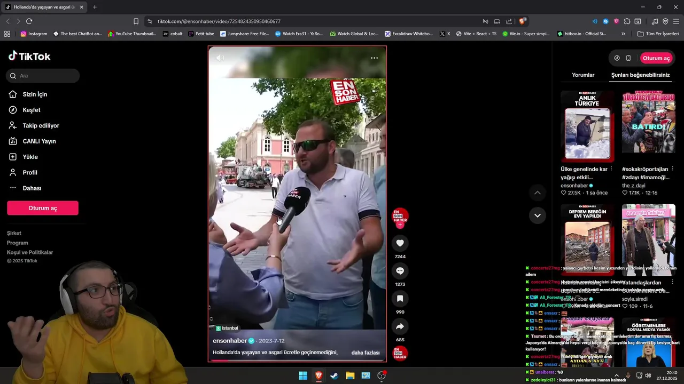The height and width of the screenshot is (384, 684).
Task: Show more bookmarks chevron
Action: coord(623,34)
